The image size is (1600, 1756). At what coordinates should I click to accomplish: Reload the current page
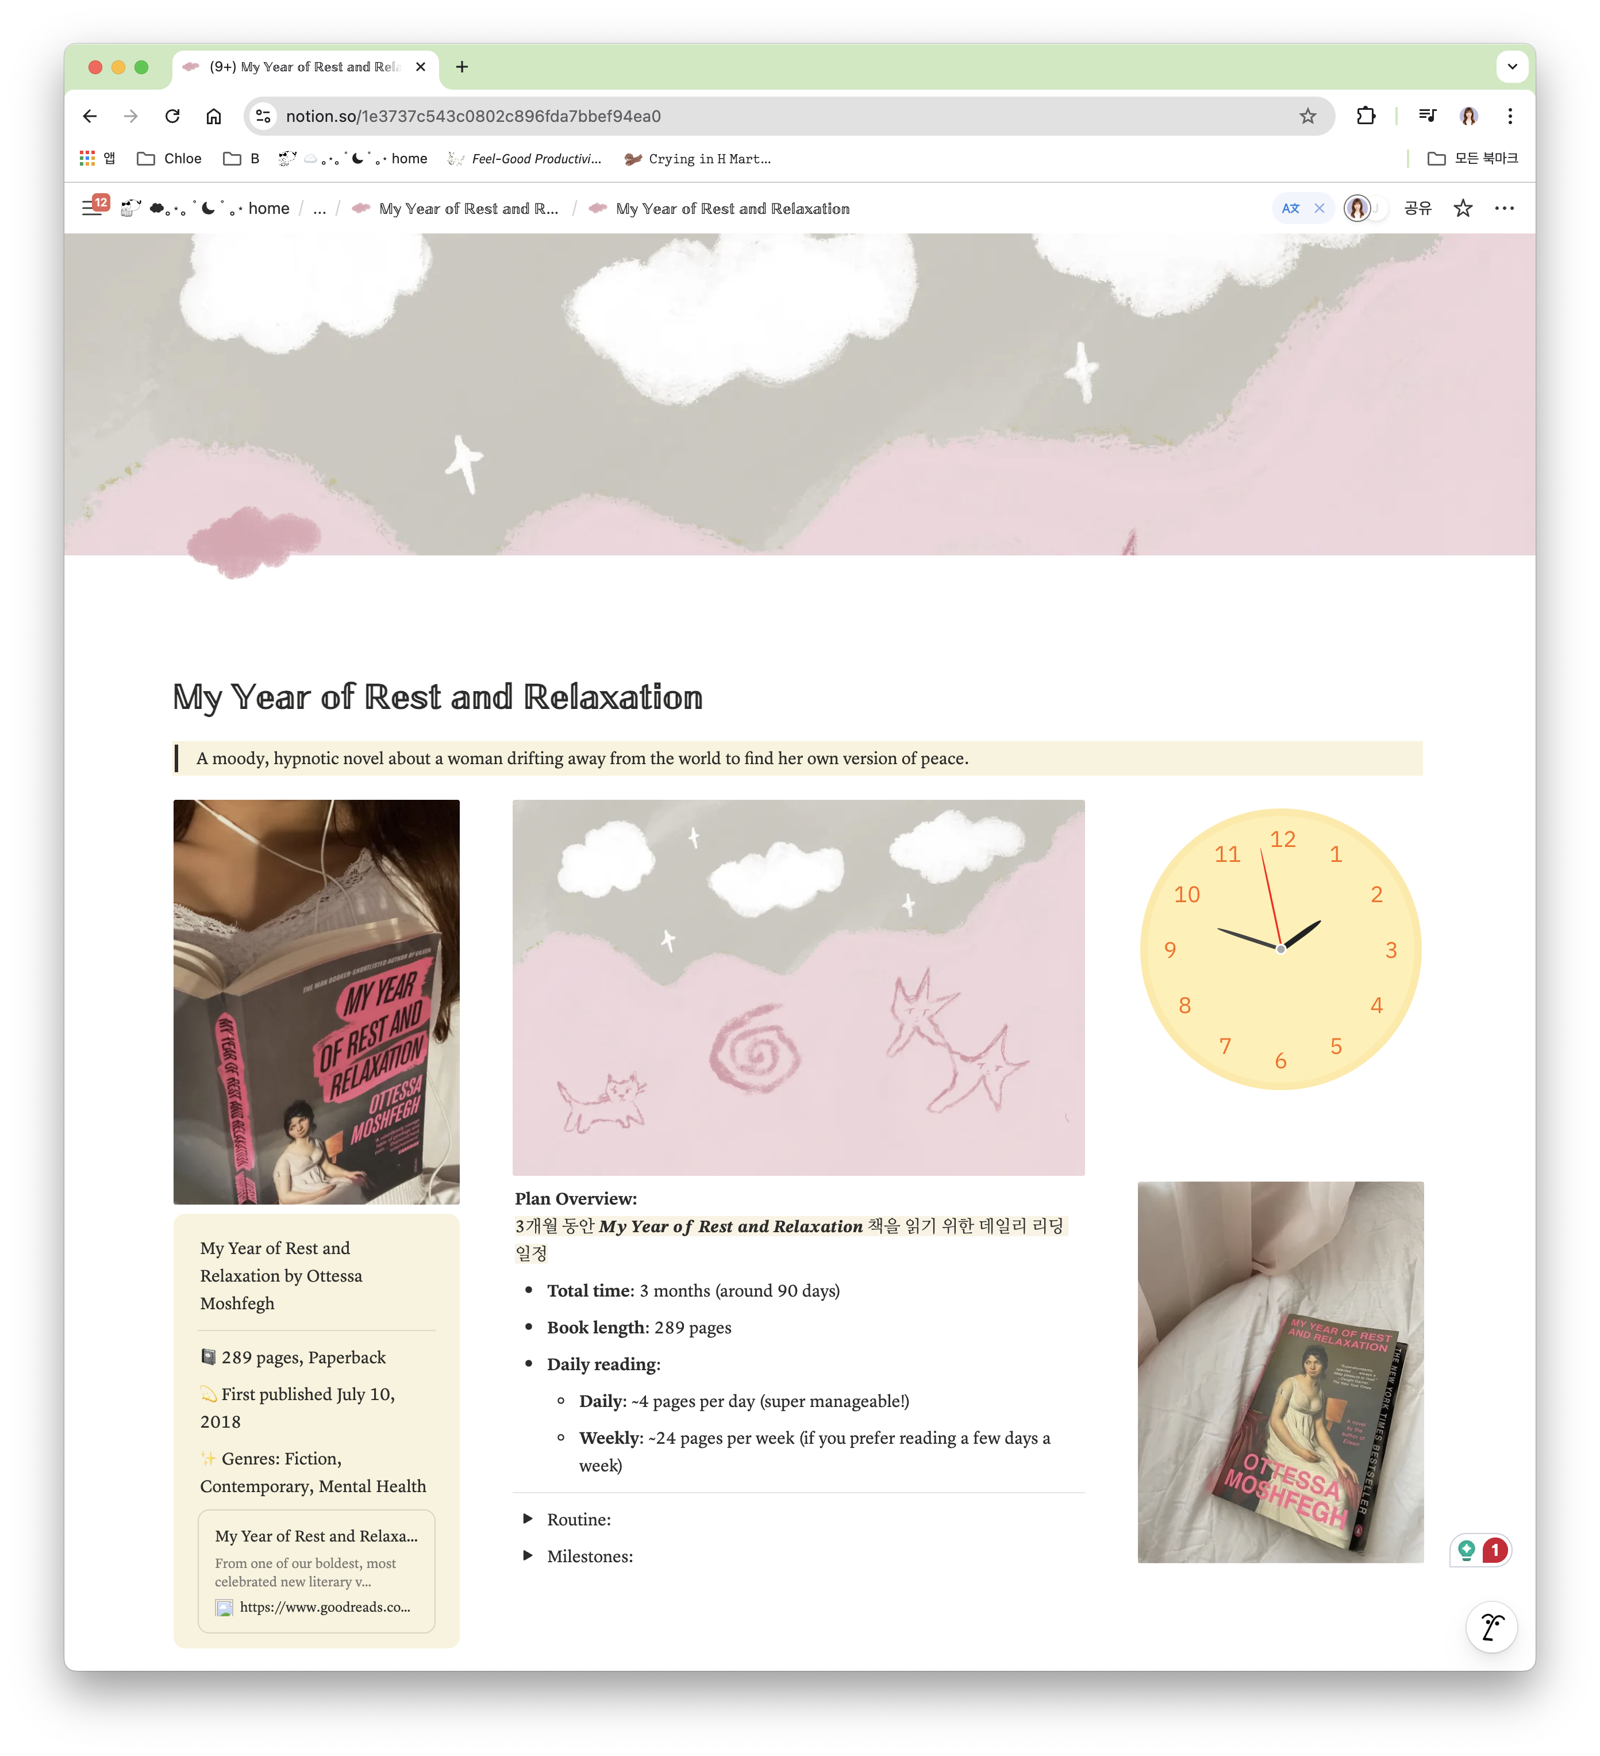172,116
